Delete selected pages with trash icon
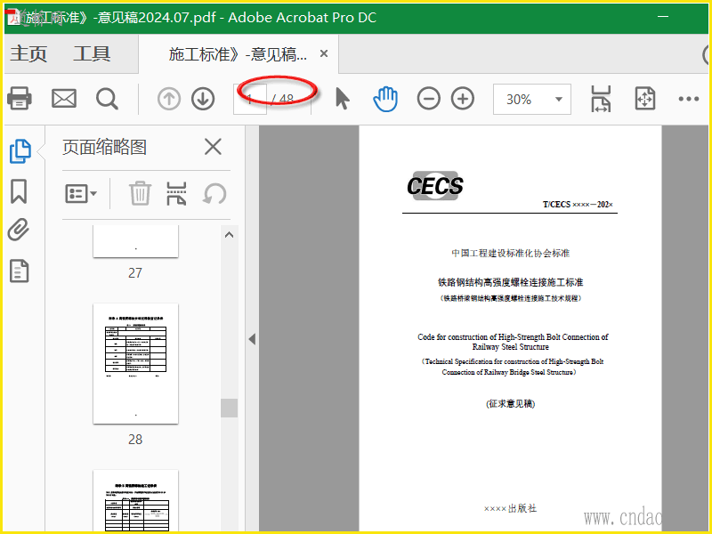The image size is (712, 534). pyautogui.click(x=140, y=193)
